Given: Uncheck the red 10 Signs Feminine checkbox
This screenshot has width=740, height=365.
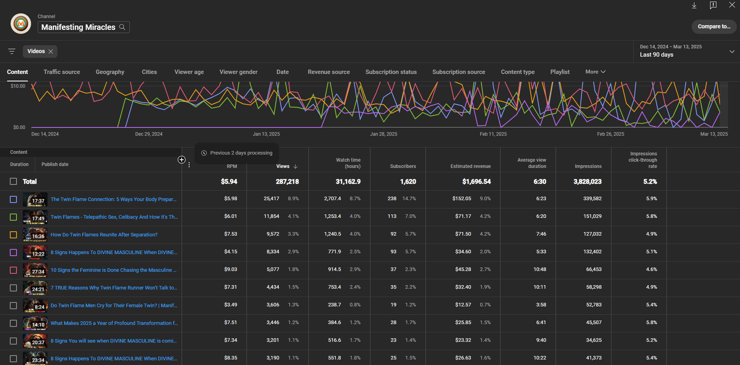Looking at the screenshot, I should point(13,270).
